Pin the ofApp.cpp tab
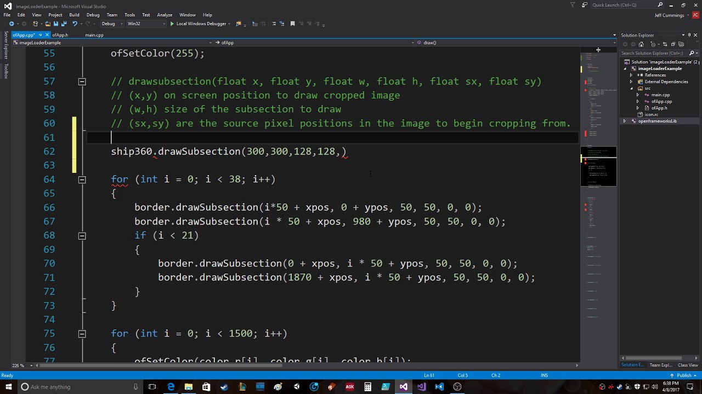 click(x=41, y=35)
